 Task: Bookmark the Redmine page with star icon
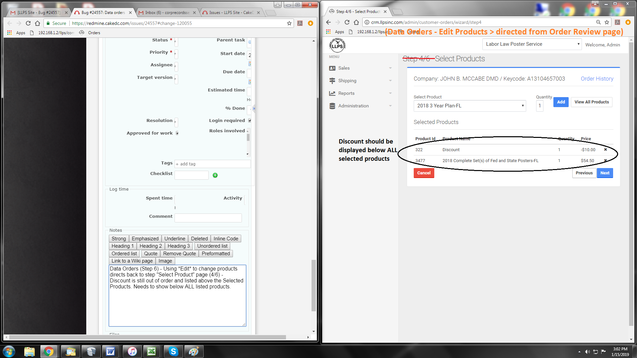click(289, 23)
